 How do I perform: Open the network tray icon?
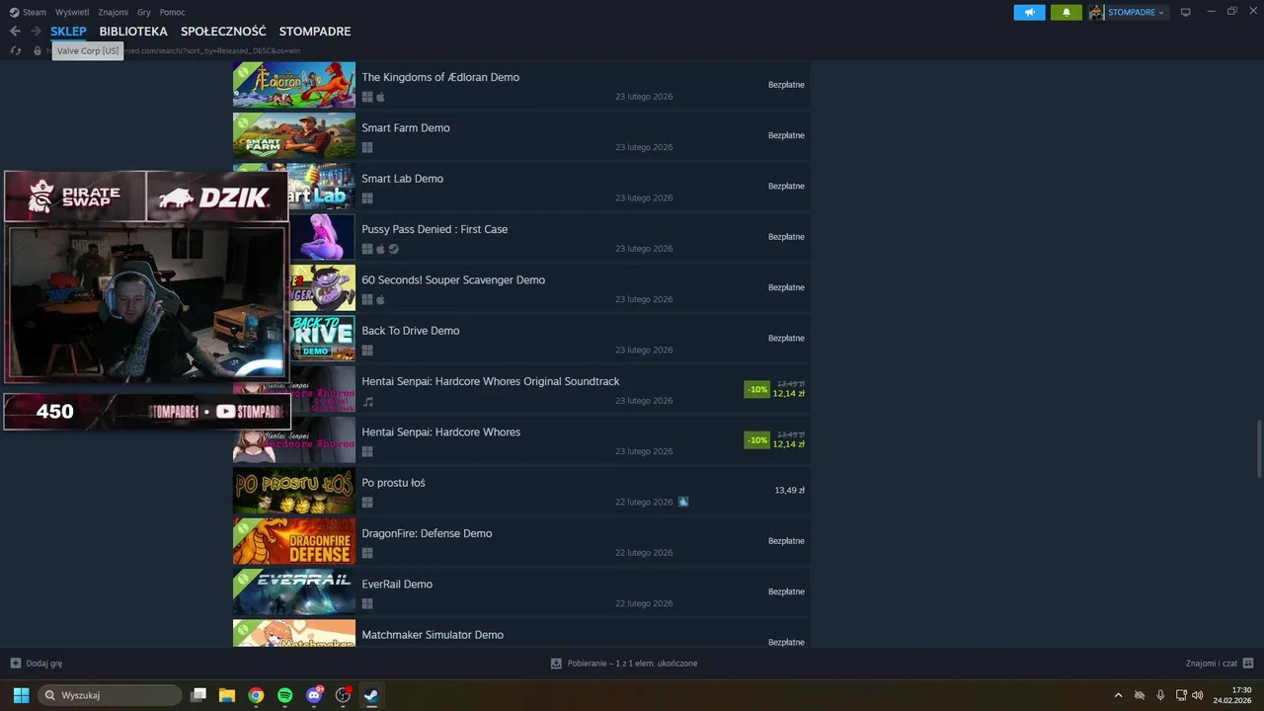[x=1181, y=695]
